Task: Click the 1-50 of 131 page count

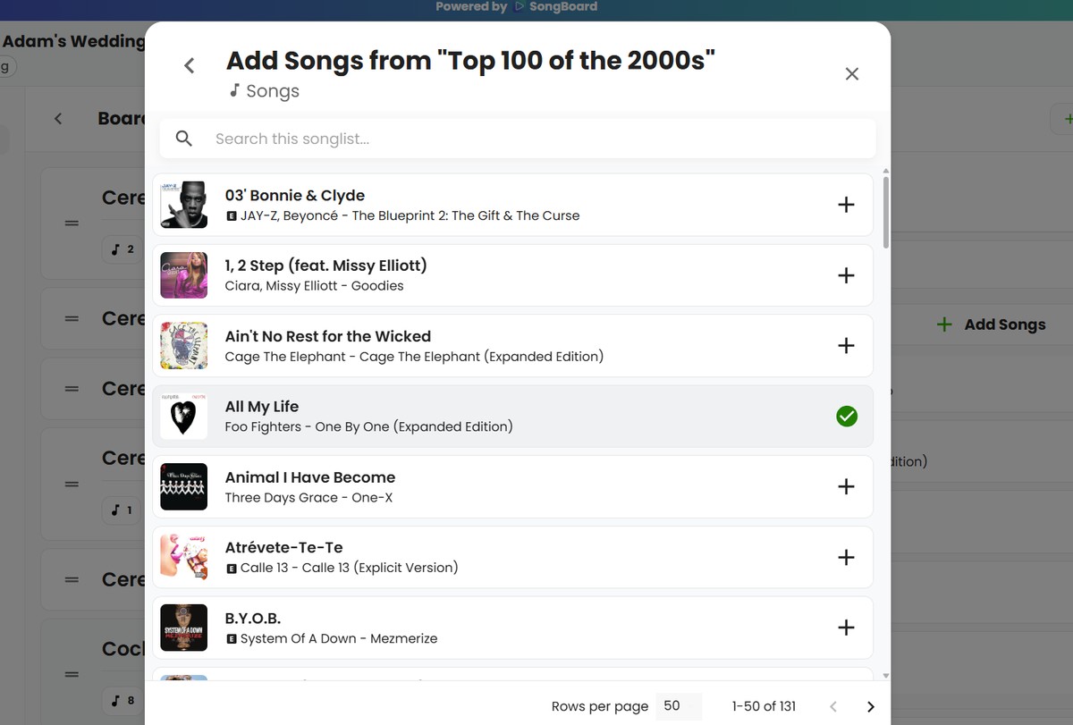Action: coord(764,706)
